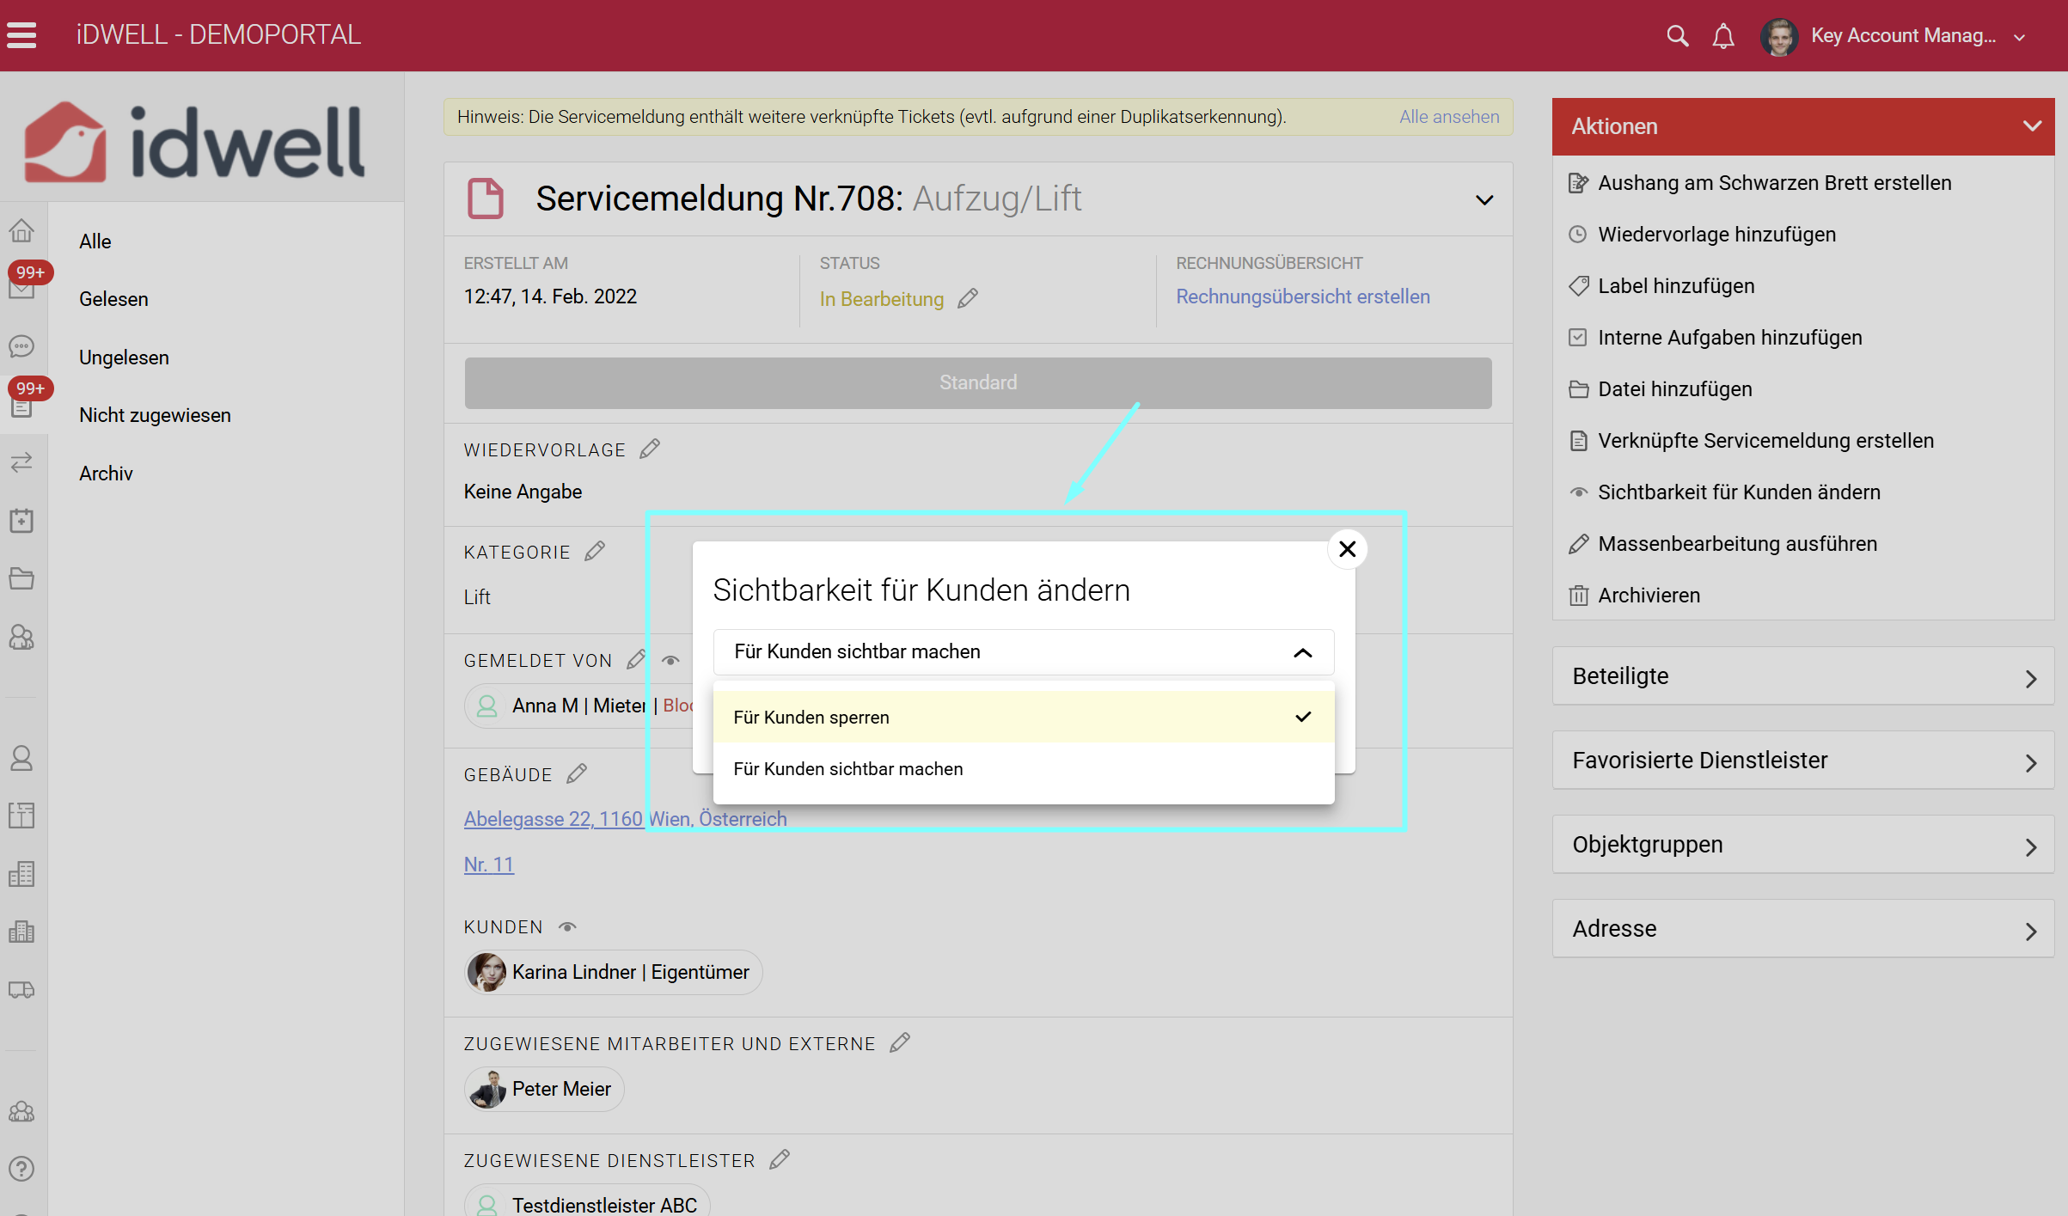The height and width of the screenshot is (1216, 2068).
Task: Open the chat bubble sidebar icon
Action: coord(21,346)
